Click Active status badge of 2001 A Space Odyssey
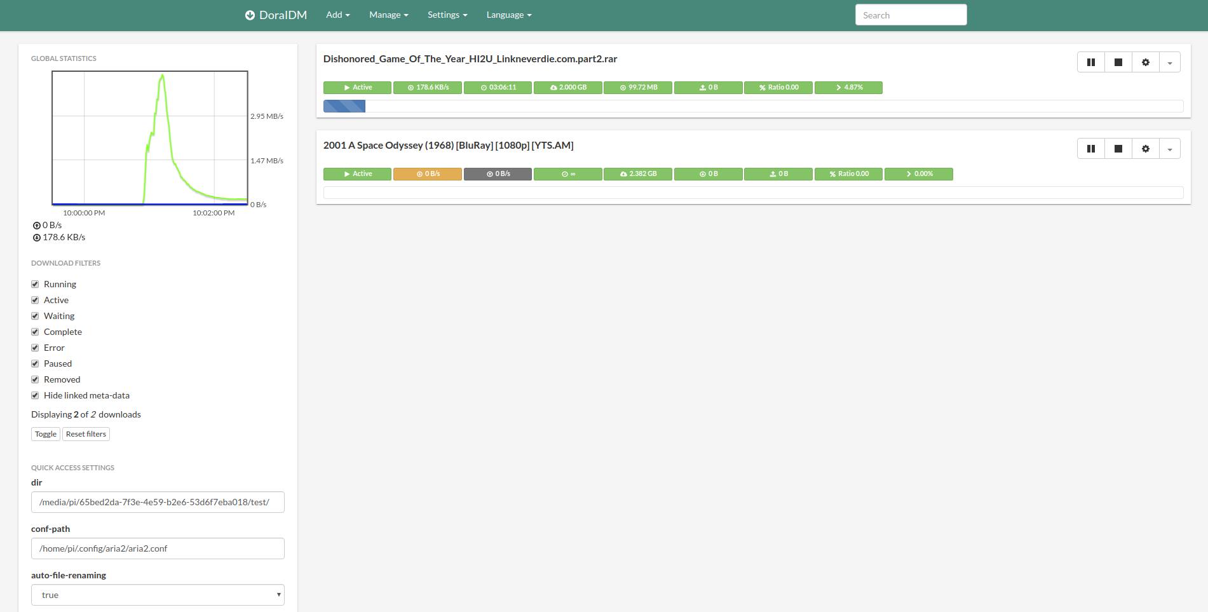This screenshot has width=1208, height=612. pos(357,174)
